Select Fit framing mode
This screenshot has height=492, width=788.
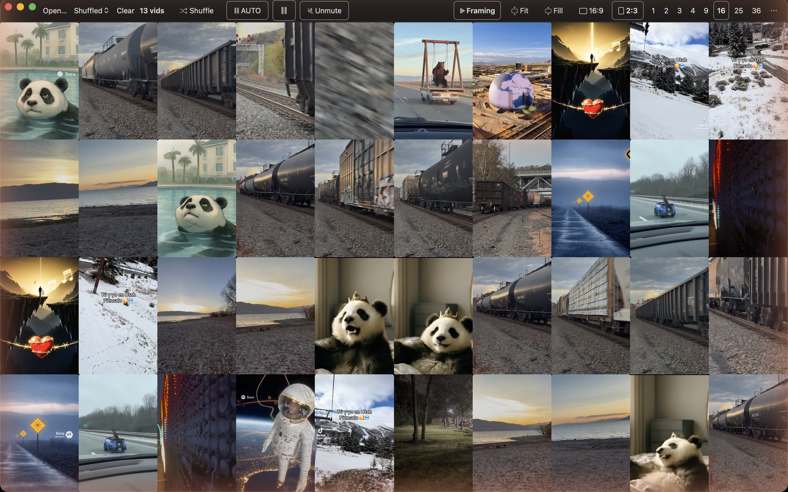pyautogui.click(x=520, y=10)
